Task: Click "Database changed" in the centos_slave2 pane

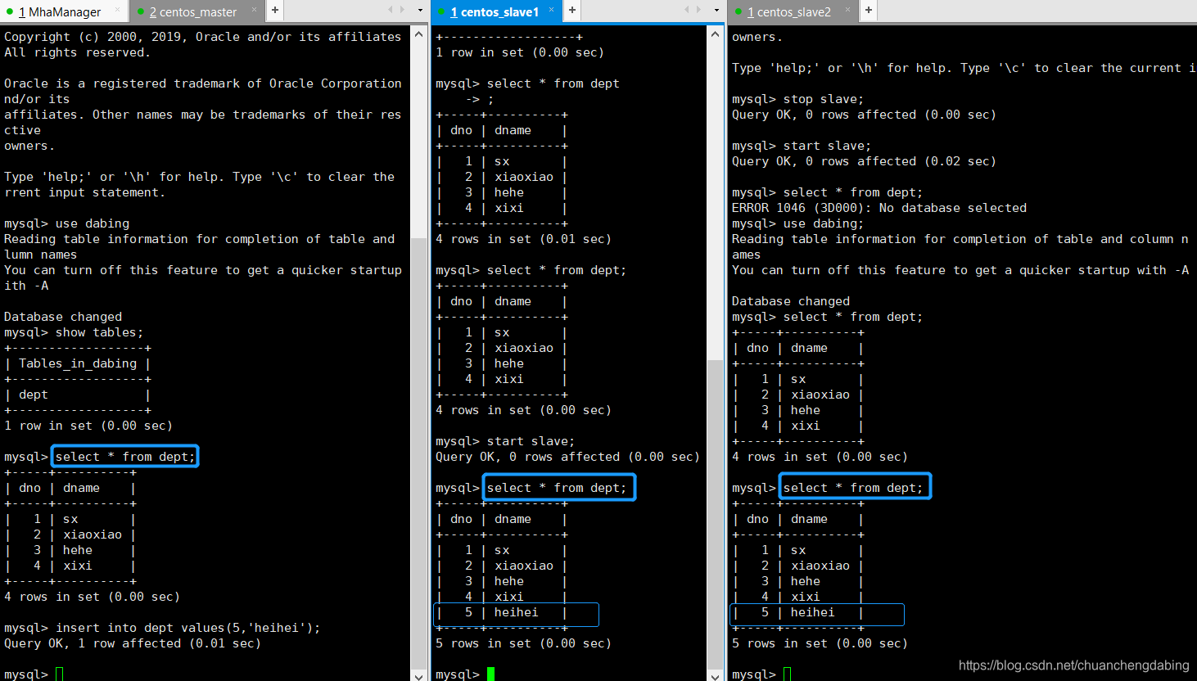Action: pos(791,301)
